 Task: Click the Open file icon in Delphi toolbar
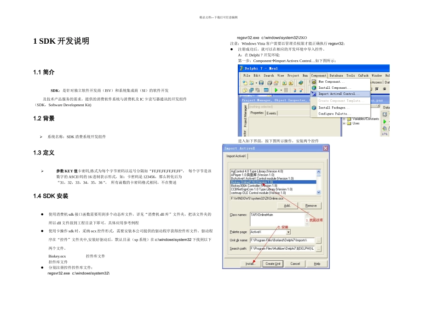tap(251, 83)
